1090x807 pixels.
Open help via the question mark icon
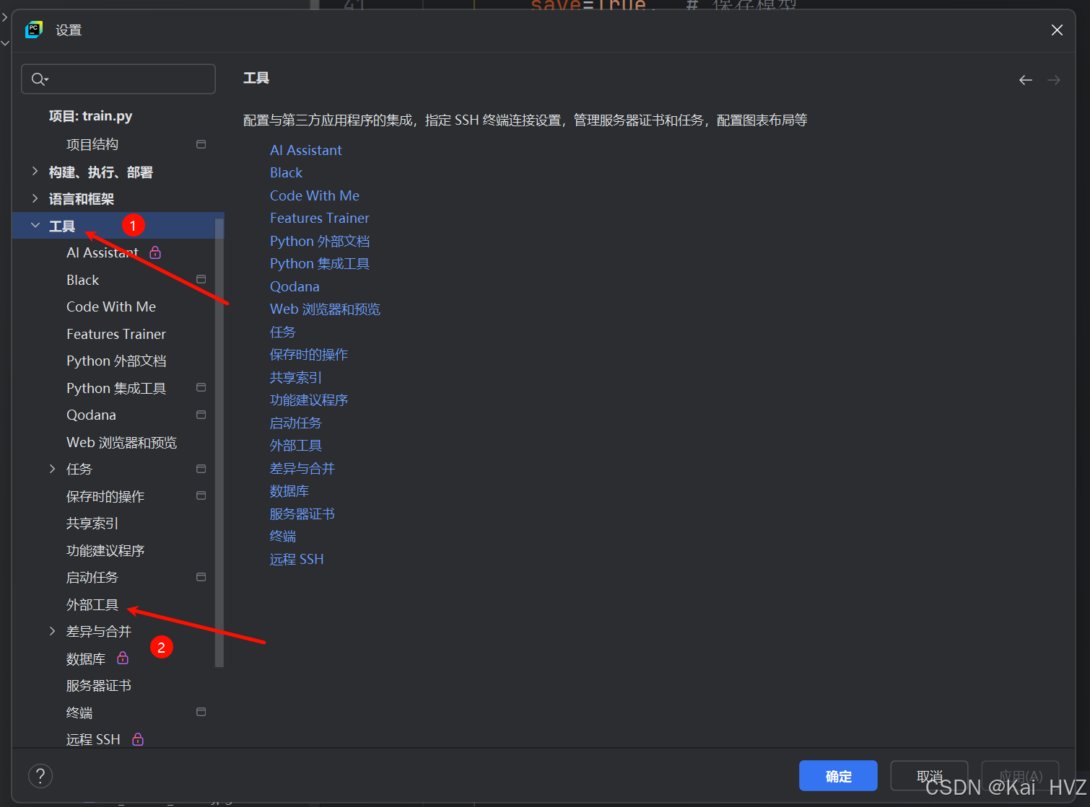40,776
